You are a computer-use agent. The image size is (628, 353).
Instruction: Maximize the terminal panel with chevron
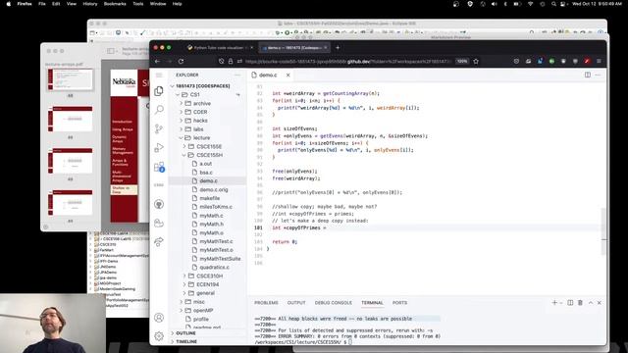click(591, 303)
